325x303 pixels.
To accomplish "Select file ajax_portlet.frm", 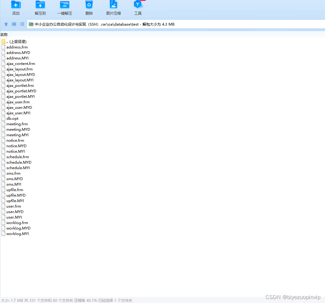I will [20, 86].
